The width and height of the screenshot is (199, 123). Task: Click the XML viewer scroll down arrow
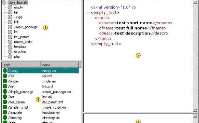click(195, 110)
